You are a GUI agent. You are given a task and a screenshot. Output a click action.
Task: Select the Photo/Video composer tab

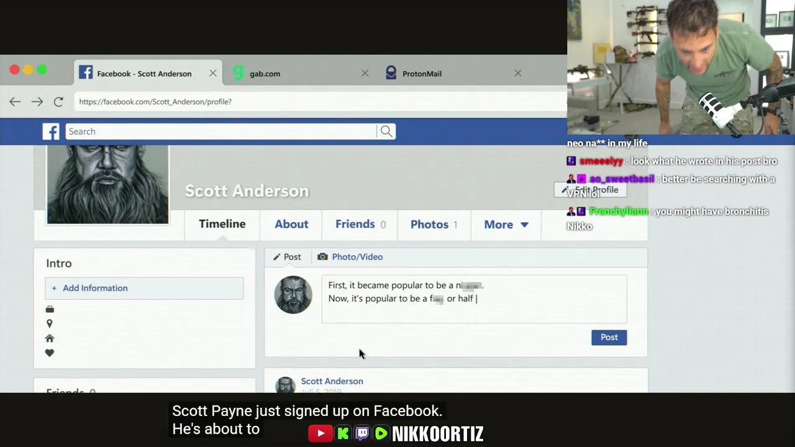(x=350, y=257)
